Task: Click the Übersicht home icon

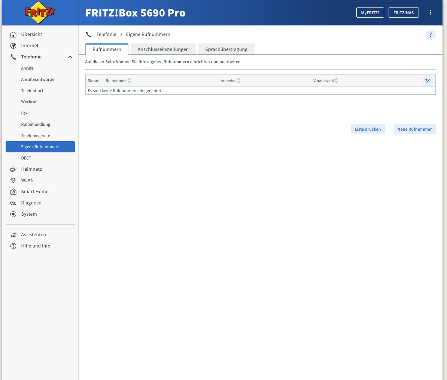Action: click(13, 34)
